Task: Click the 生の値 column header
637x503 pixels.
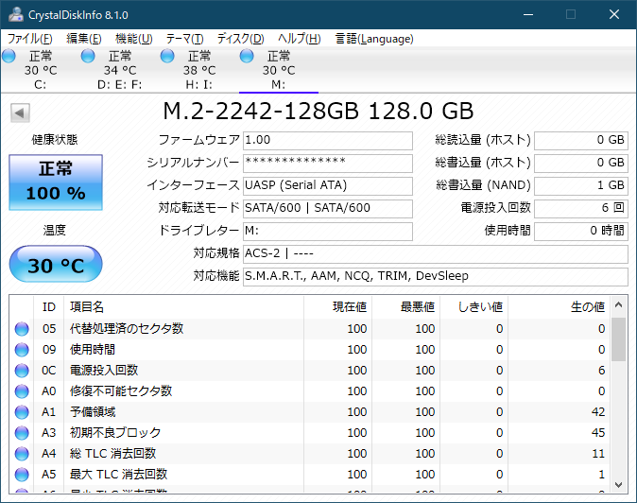Action: pos(559,306)
